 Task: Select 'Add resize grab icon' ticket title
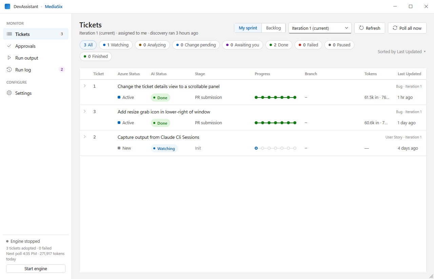[x=164, y=112]
